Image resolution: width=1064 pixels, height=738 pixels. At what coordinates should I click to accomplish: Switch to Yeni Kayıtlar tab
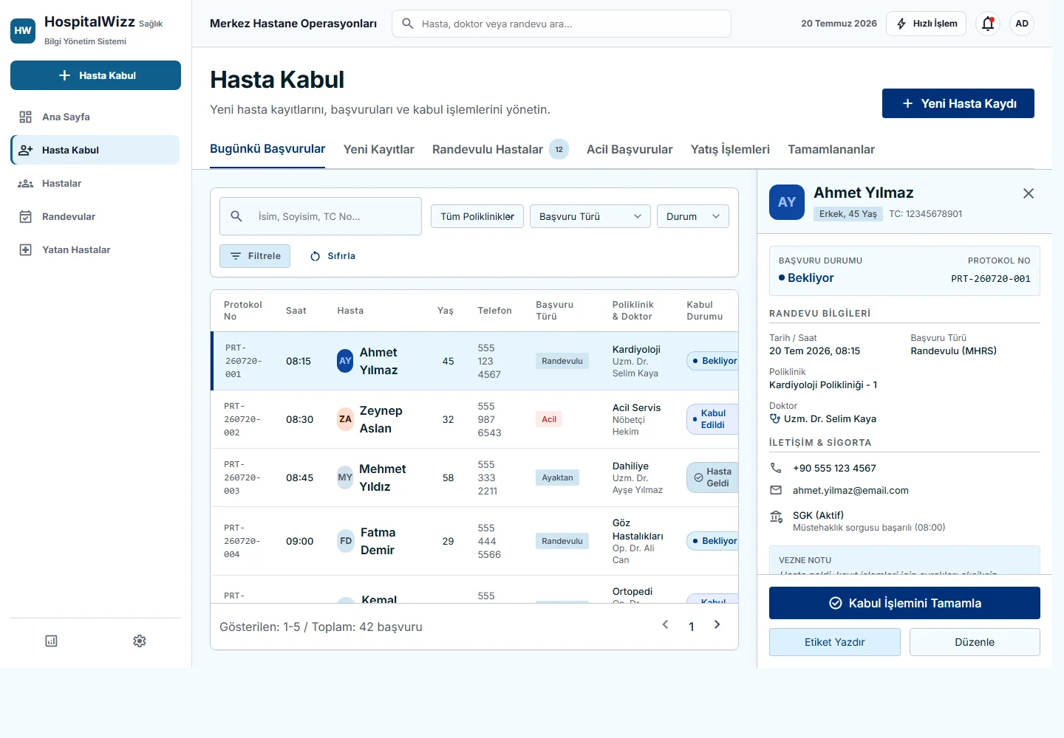(379, 149)
